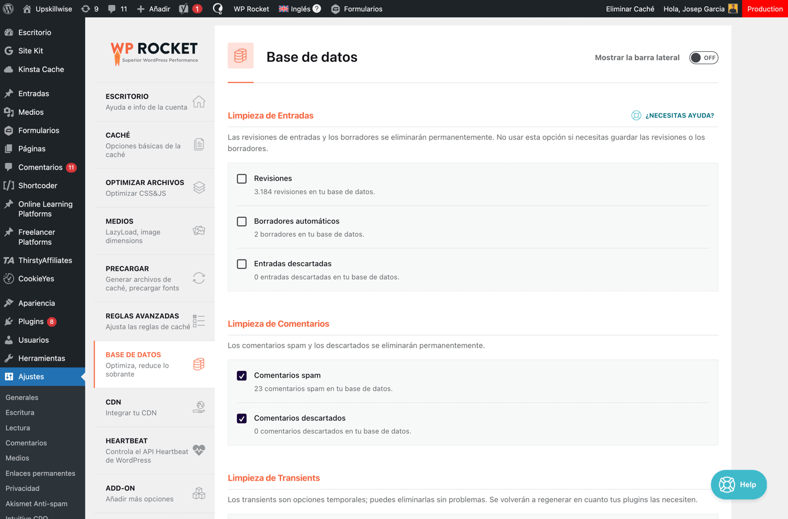This screenshot has height=519, width=788.
Task: Open Herramientas in the sidebar
Action: coord(42,358)
